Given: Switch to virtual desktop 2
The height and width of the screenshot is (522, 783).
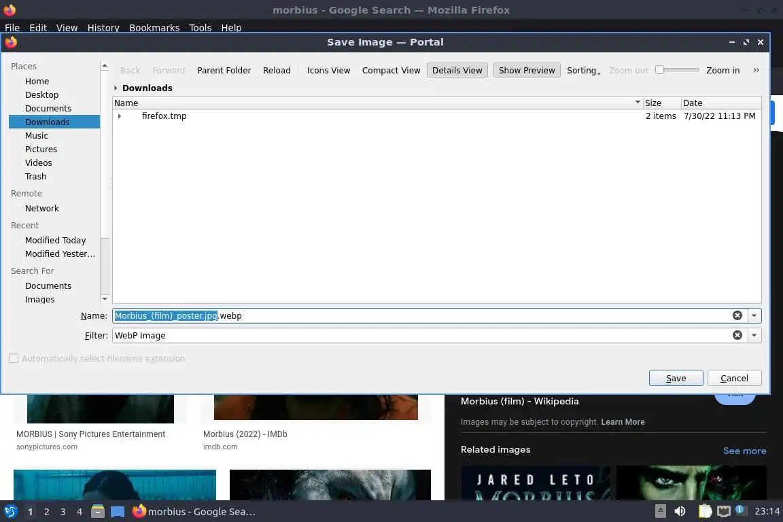Looking at the screenshot, I should [x=46, y=512].
